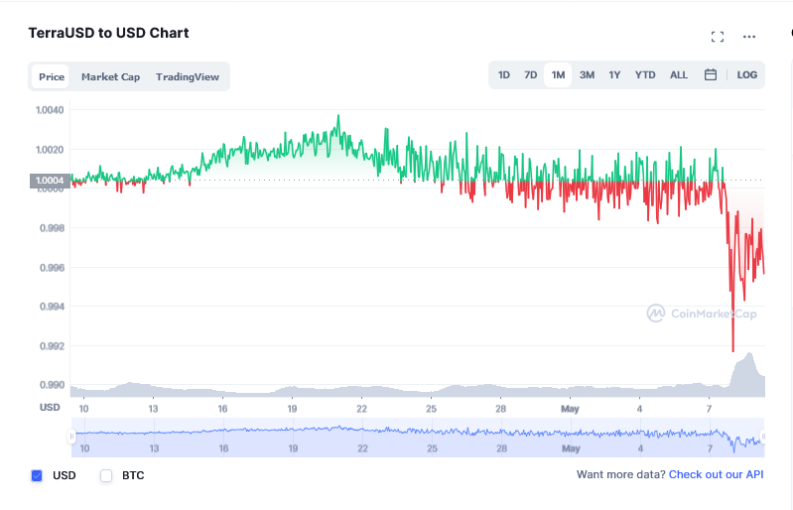
Task: Open the three-dot more options menu
Action: pos(749,37)
